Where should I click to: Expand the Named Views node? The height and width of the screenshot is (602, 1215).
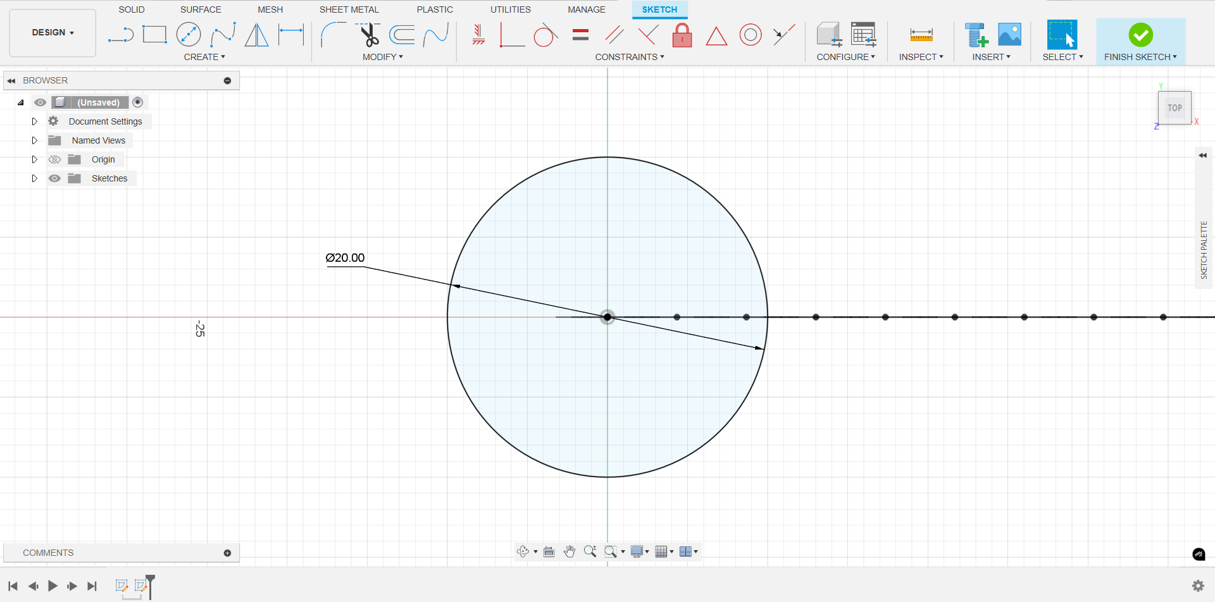35,140
